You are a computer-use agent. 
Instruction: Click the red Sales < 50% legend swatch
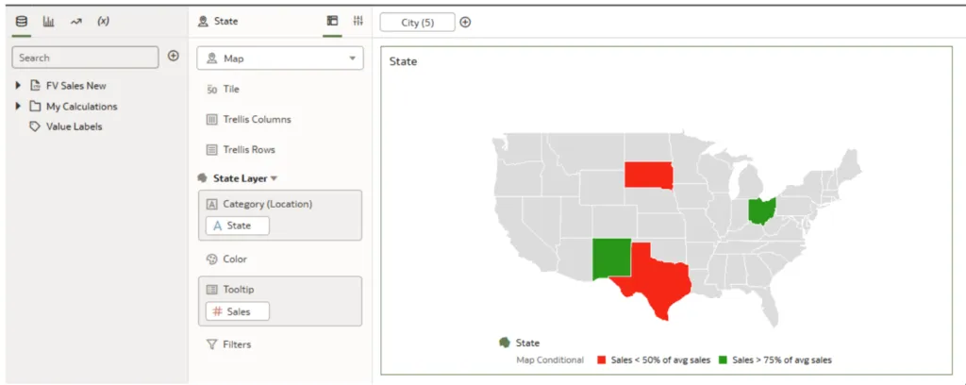[602, 360]
